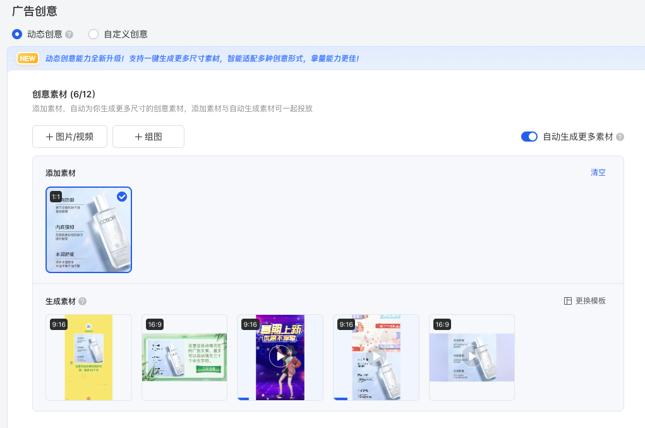
Task: Click the 添加素材 section label
Action: click(x=61, y=173)
